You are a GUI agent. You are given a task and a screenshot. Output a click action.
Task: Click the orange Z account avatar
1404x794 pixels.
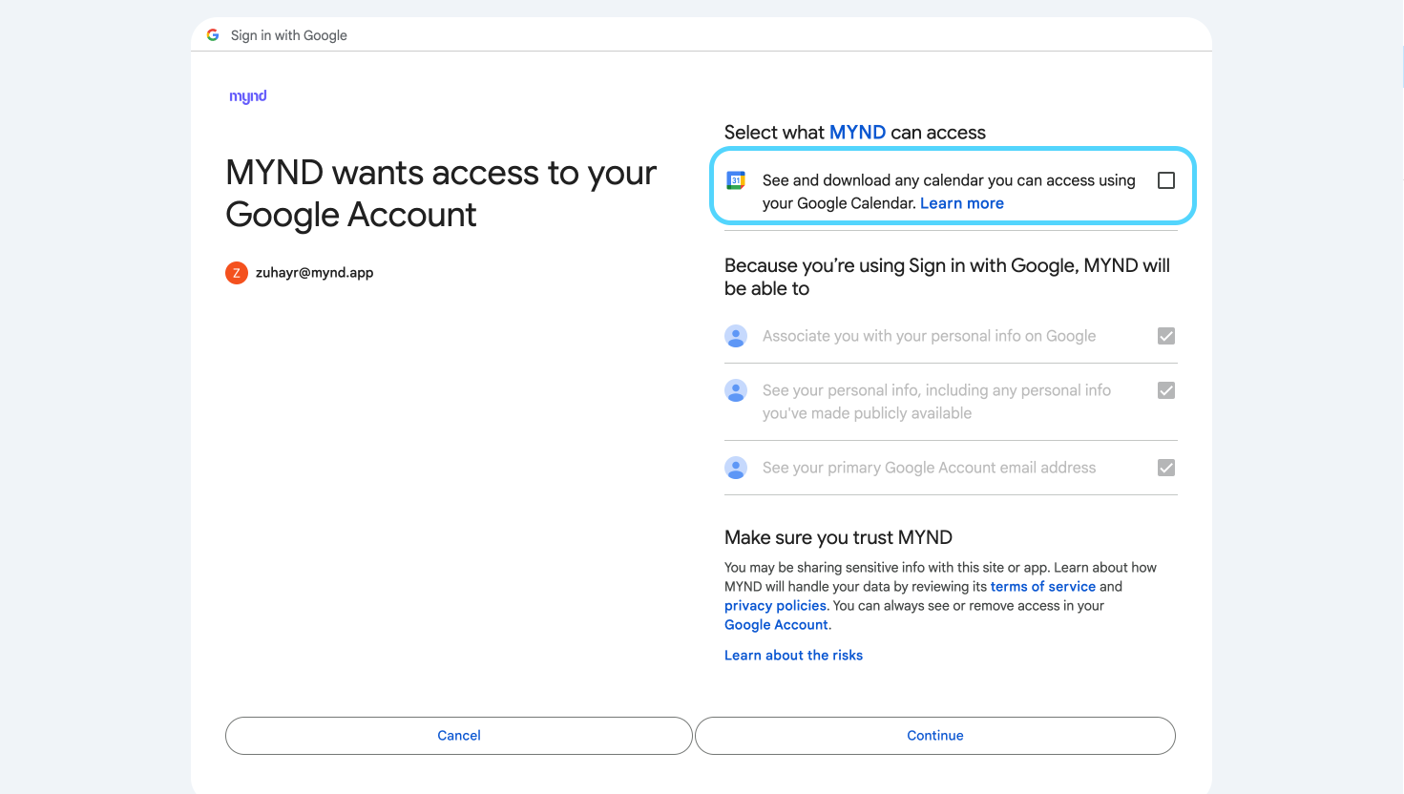click(x=237, y=273)
